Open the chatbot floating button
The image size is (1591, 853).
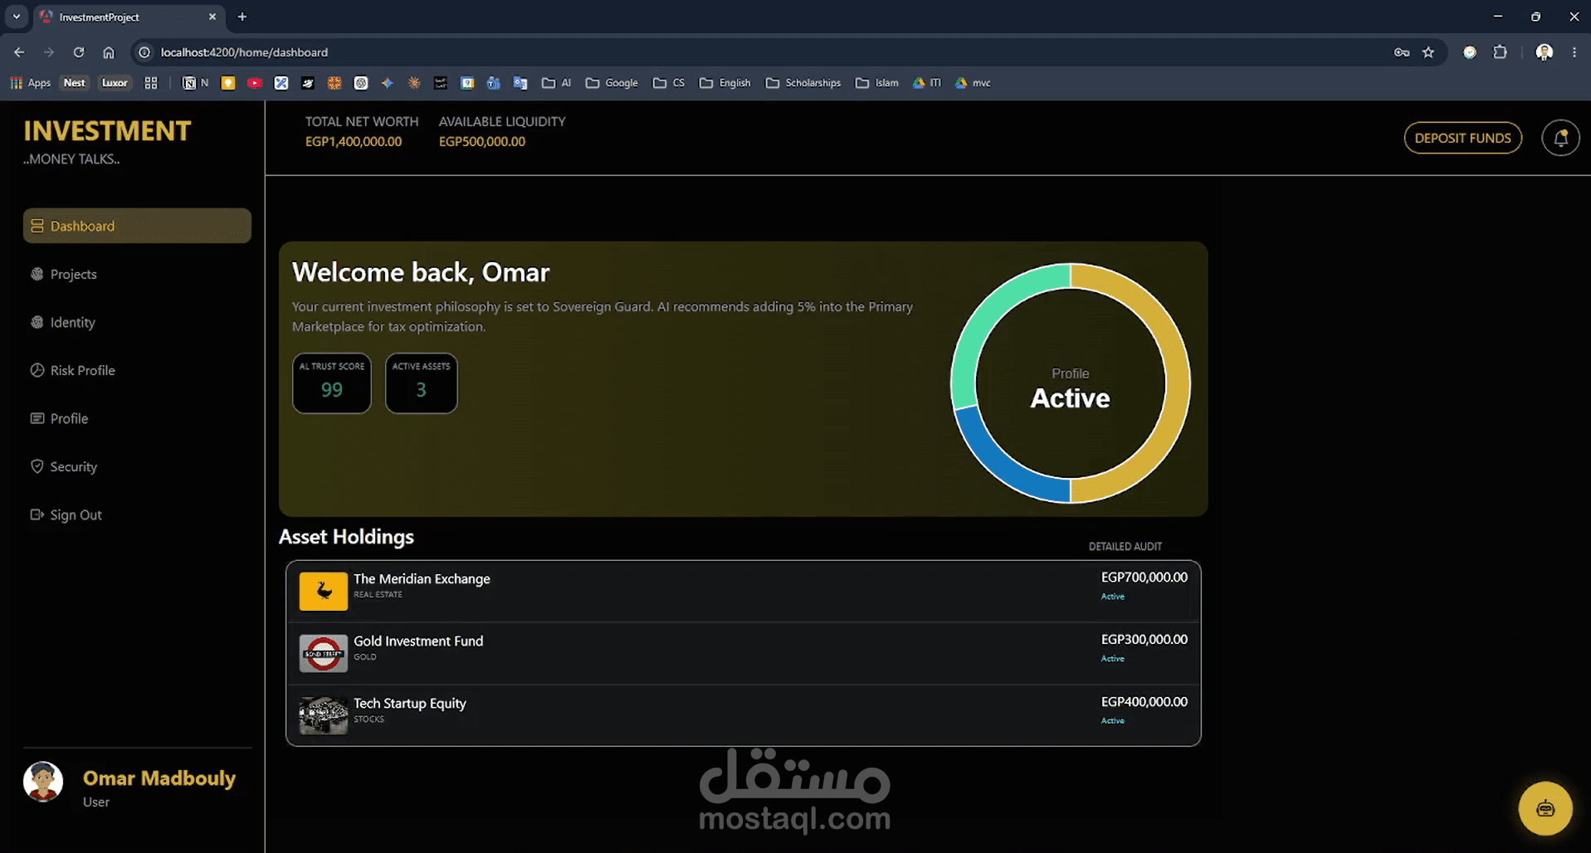[1545, 808]
